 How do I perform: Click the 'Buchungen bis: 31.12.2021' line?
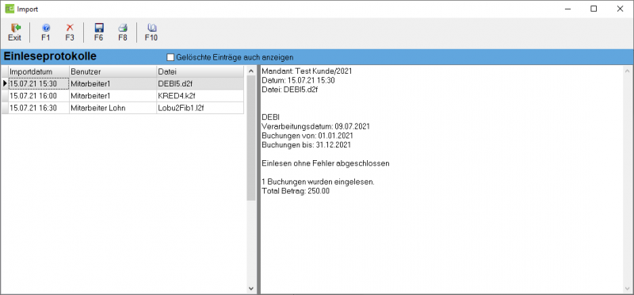[x=307, y=145]
